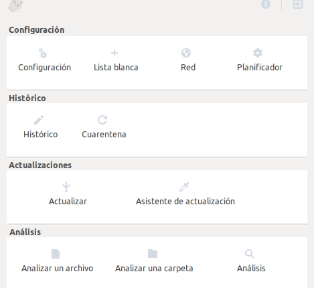314x288 pixels.
Task: Open the Red globe icon
Action: (186, 53)
